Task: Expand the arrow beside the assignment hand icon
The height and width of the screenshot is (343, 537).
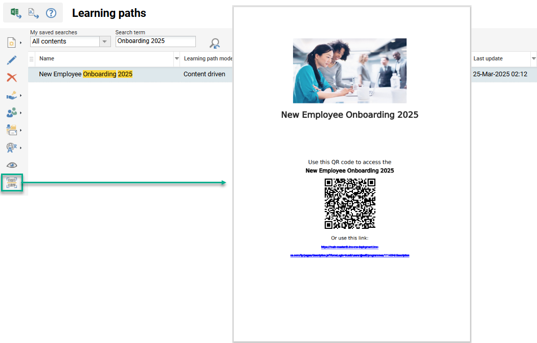Action: click(x=21, y=95)
